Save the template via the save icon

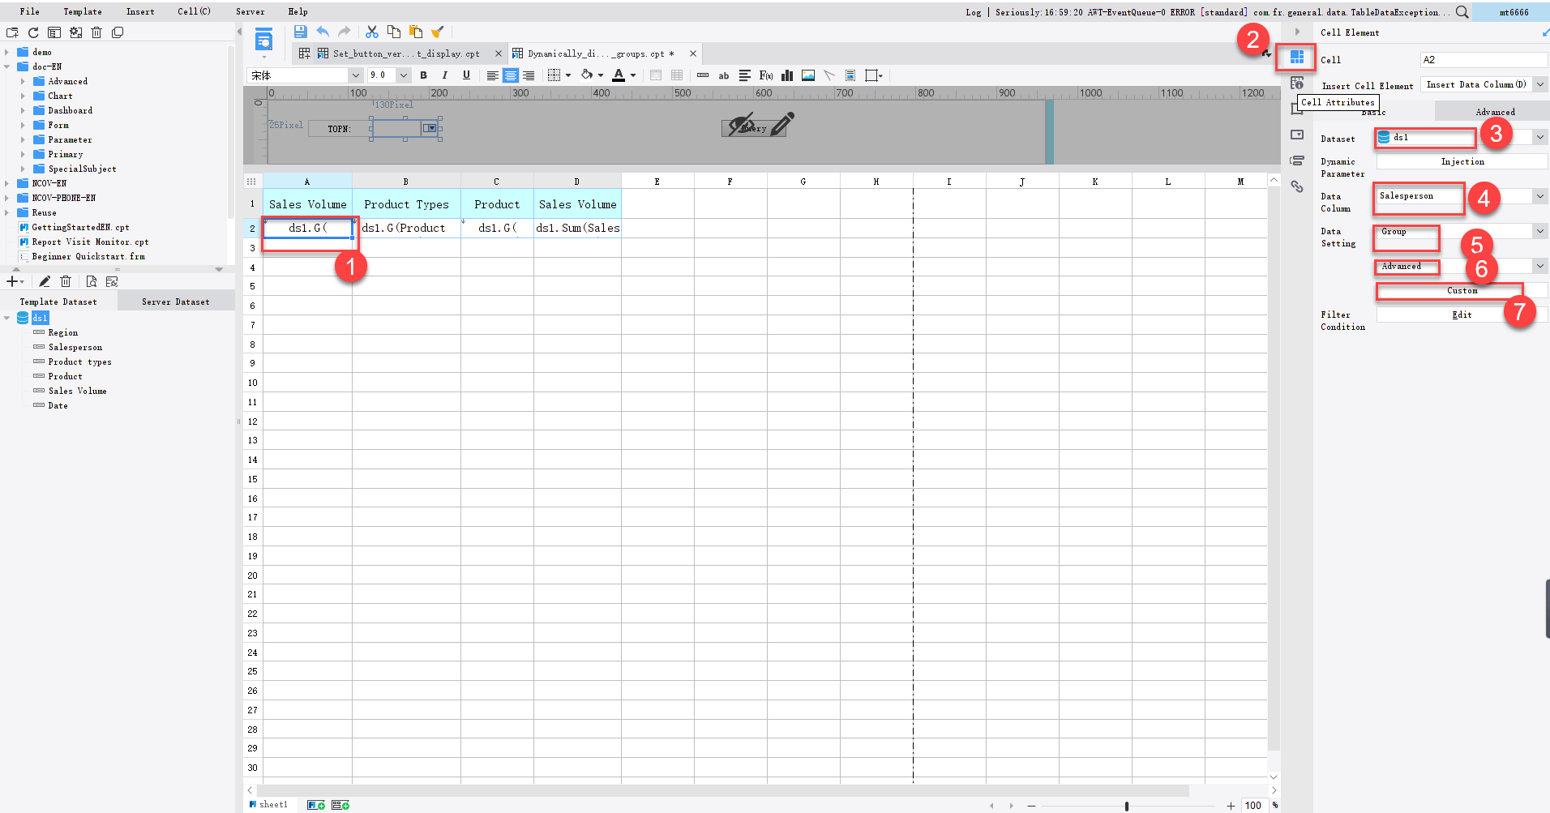[x=300, y=32]
